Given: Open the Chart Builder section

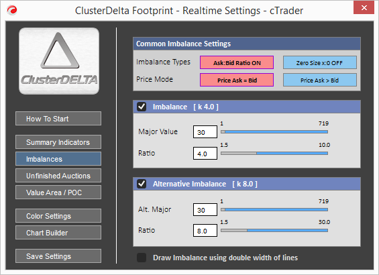Looking at the screenshot, I should tap(58, 233).
